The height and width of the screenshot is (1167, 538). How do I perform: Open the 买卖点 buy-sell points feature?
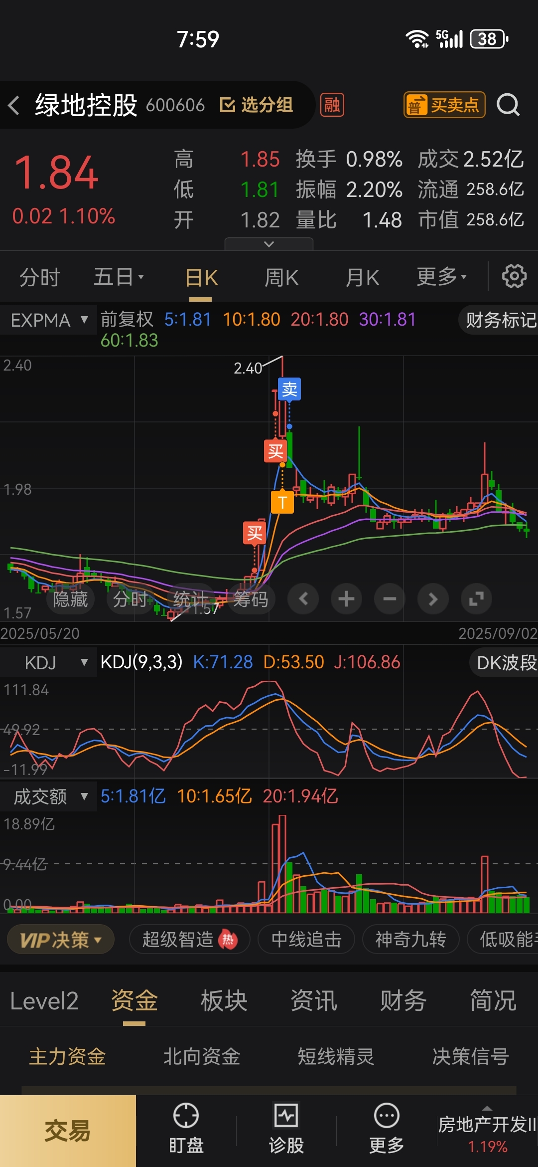[444, 105]
